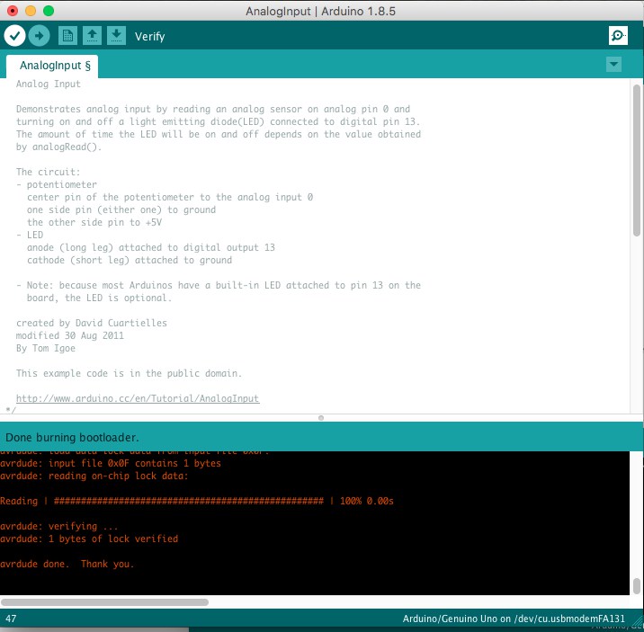Select the AnalogInput sketch tab
644x632 pixels.
52,66
